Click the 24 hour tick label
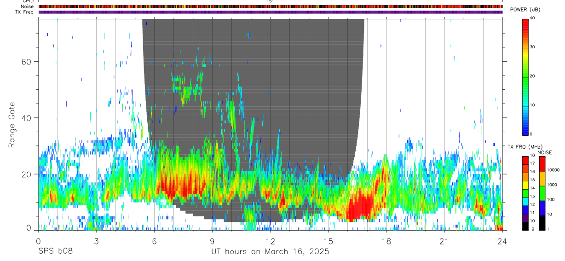Screen dimensions: 565x261 tap(502, 241)
